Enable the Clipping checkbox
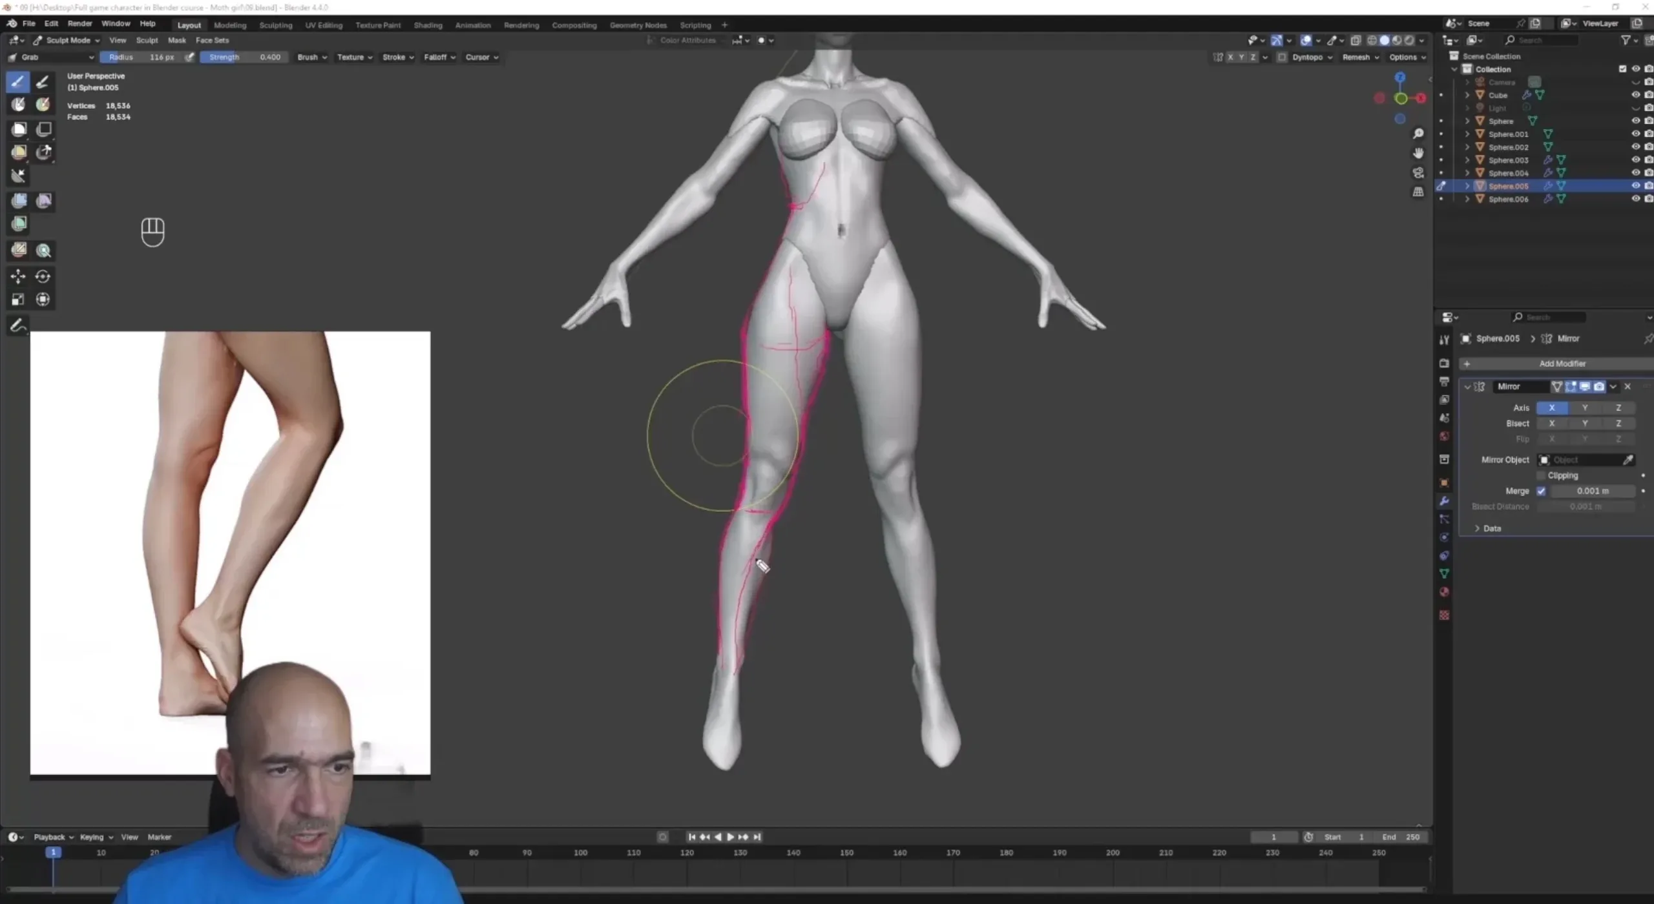 [x=1541, y=475]
